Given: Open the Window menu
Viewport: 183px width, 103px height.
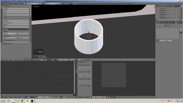Looking at the screenshot, I should click(16, 4).
